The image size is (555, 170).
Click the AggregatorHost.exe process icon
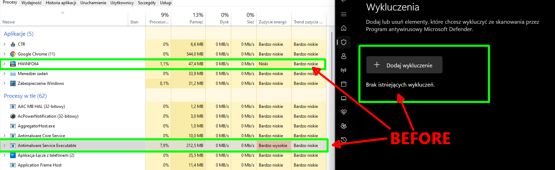(13, 126)
